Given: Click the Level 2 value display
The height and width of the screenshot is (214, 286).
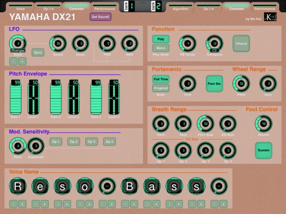Looking at the screenshot, I should tap(74, 82).
